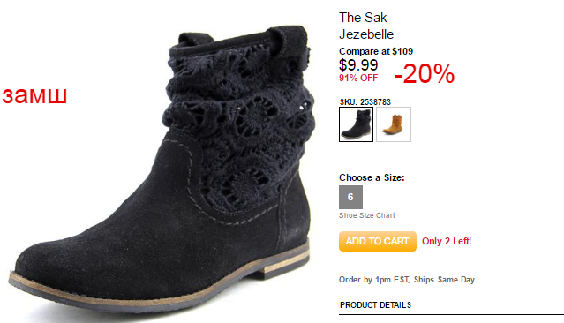Open the Shoe Size Chart link

(x=367, y=215)
